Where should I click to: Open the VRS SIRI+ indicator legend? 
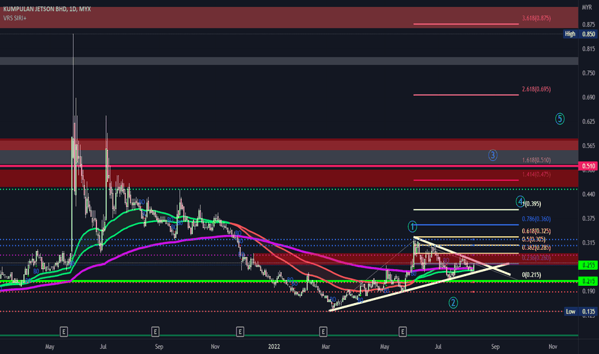point(15,18)
